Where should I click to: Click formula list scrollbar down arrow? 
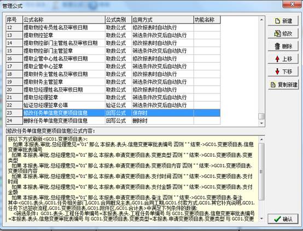point(261,123)
